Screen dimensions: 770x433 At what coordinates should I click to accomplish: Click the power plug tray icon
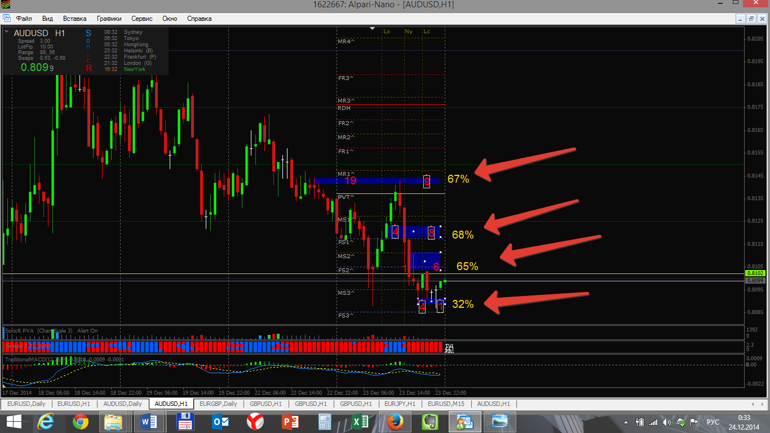640,422
